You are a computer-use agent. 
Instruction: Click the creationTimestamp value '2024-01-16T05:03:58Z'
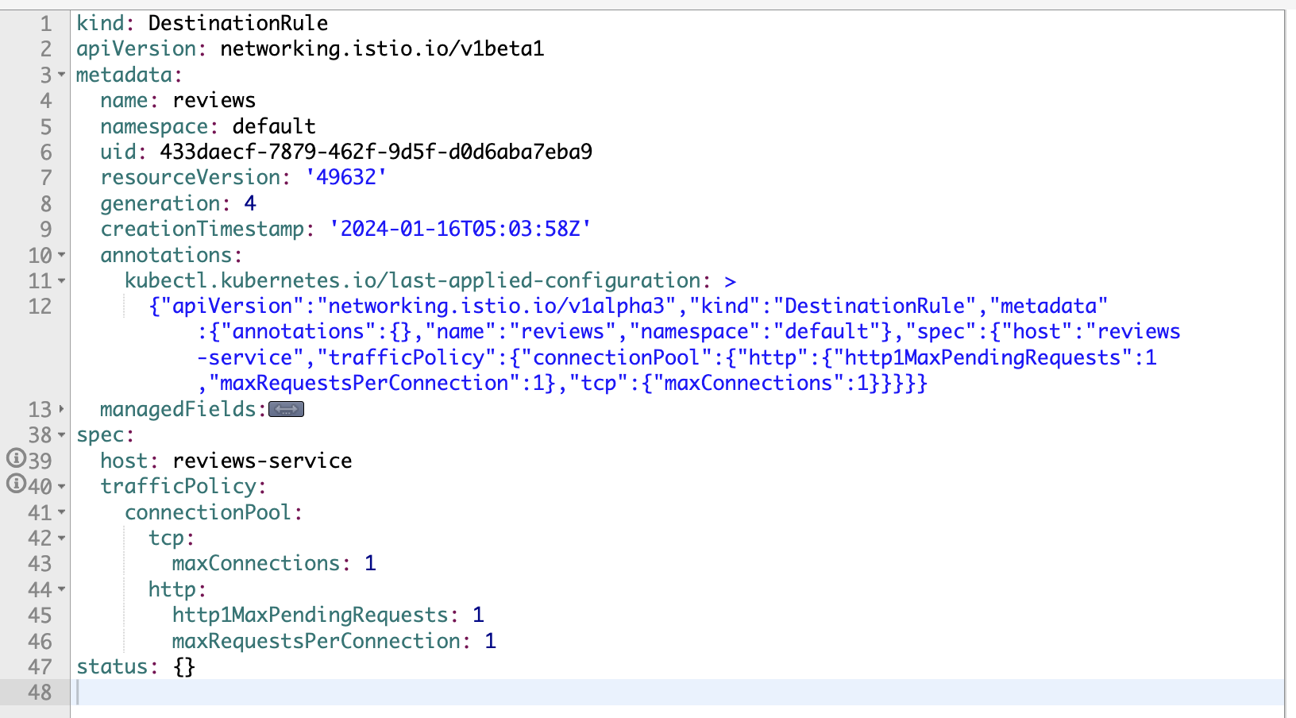point(460,229)
